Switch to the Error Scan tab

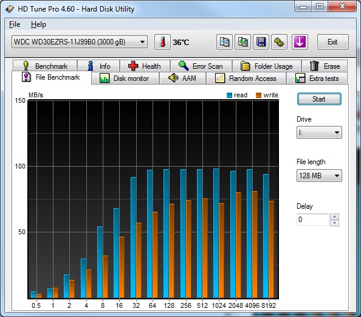tap(201, 66)
